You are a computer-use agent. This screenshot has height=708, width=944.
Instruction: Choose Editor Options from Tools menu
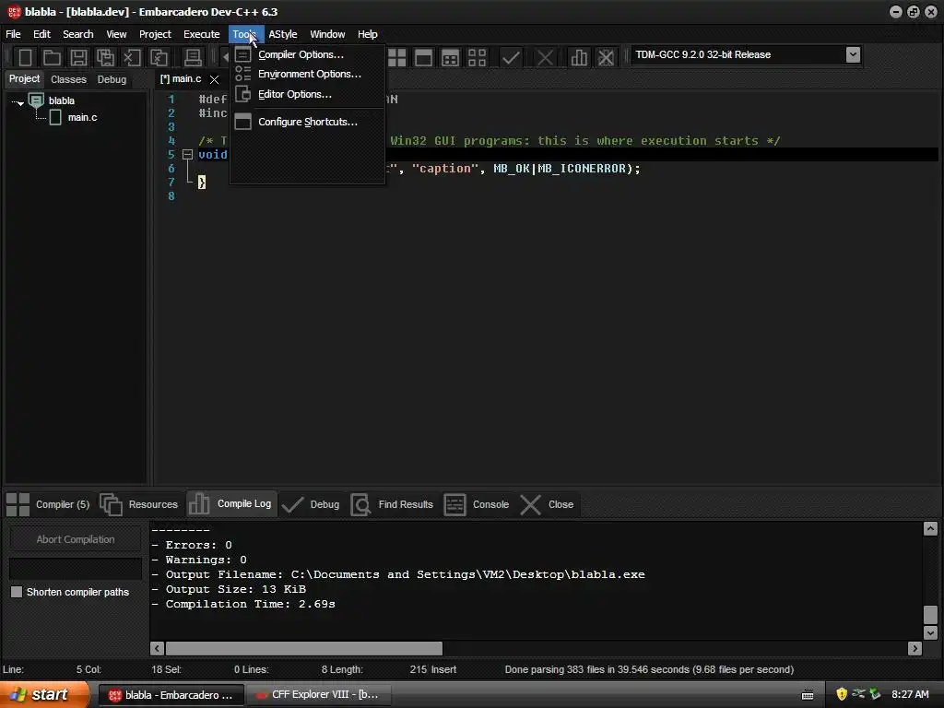[307, 94]
